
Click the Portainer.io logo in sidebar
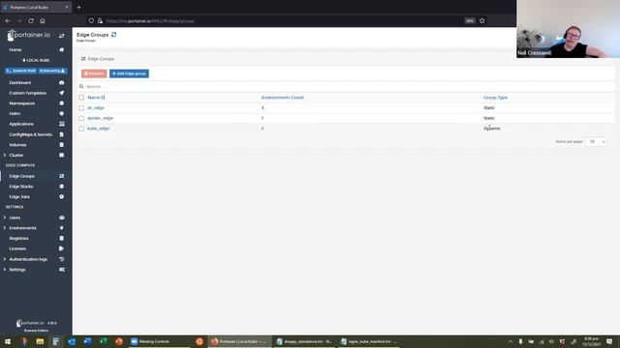click(x=28, y=35)
